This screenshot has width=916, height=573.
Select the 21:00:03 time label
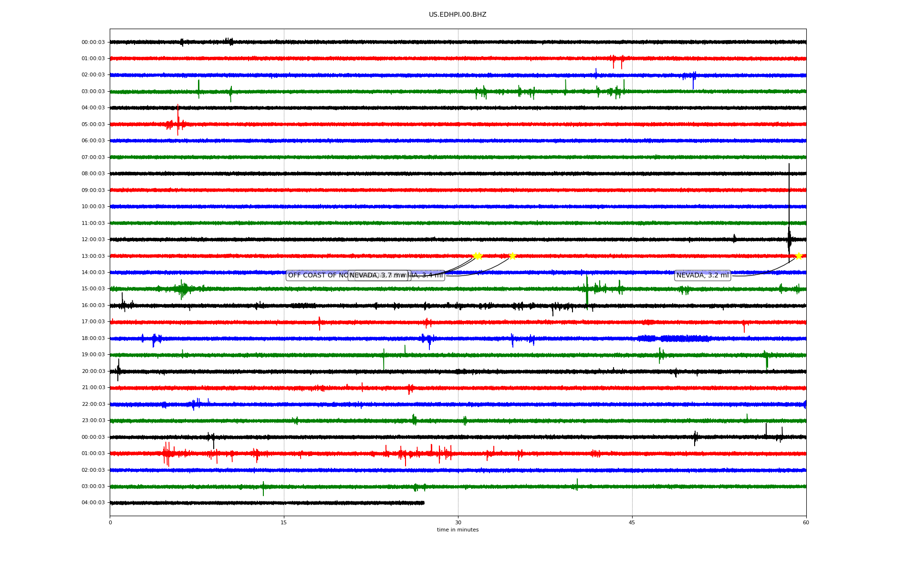[93, 388]
